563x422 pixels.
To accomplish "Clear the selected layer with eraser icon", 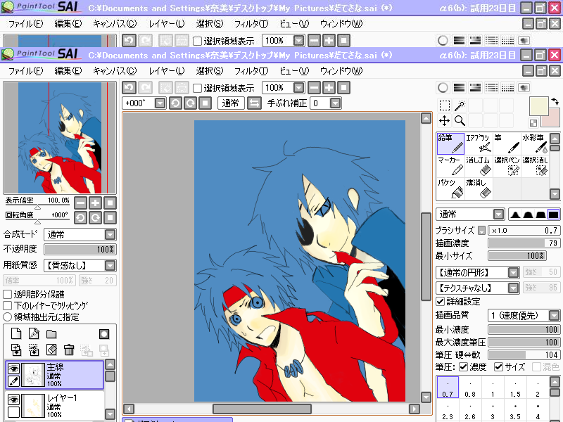I will [x=51, y=350].
